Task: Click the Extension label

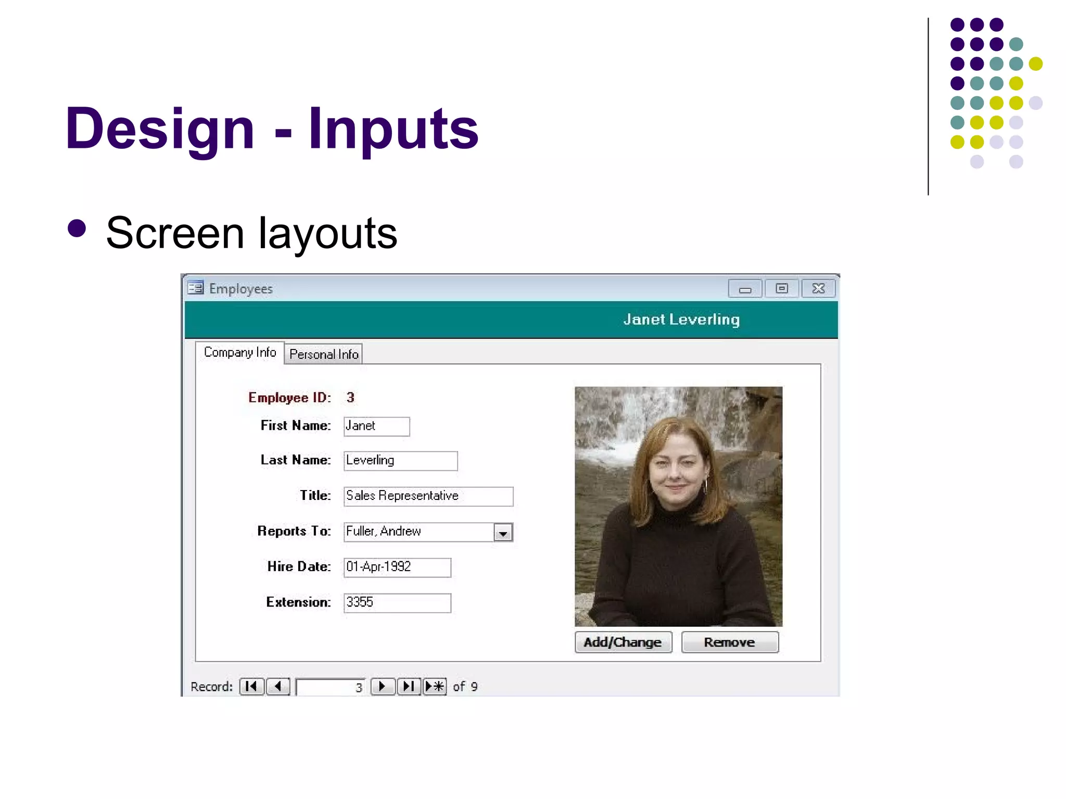Action: coord(299,602)
